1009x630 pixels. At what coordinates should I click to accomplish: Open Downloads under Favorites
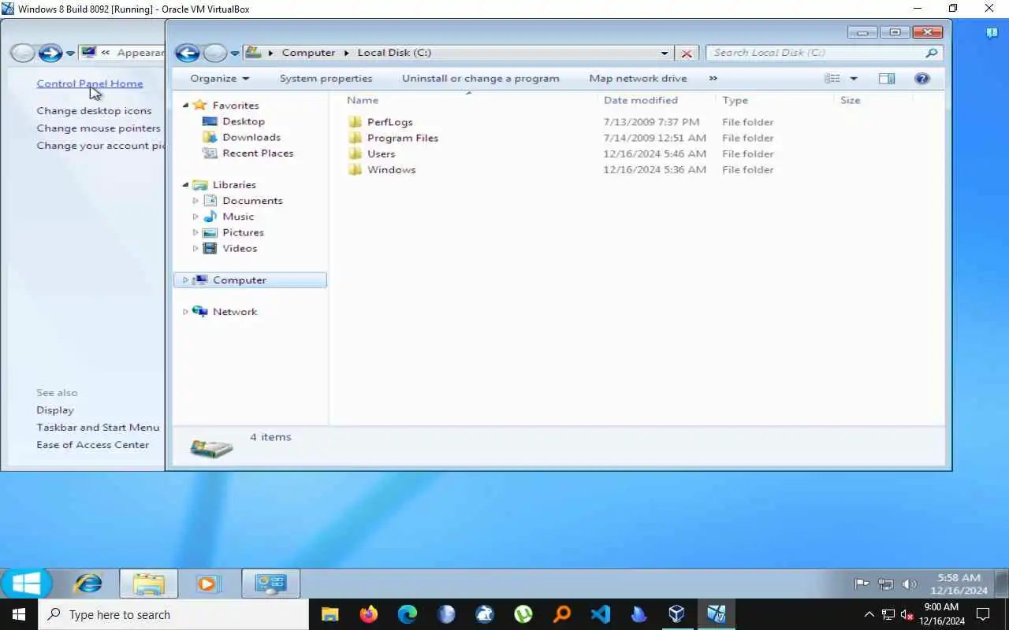(251, 137)
